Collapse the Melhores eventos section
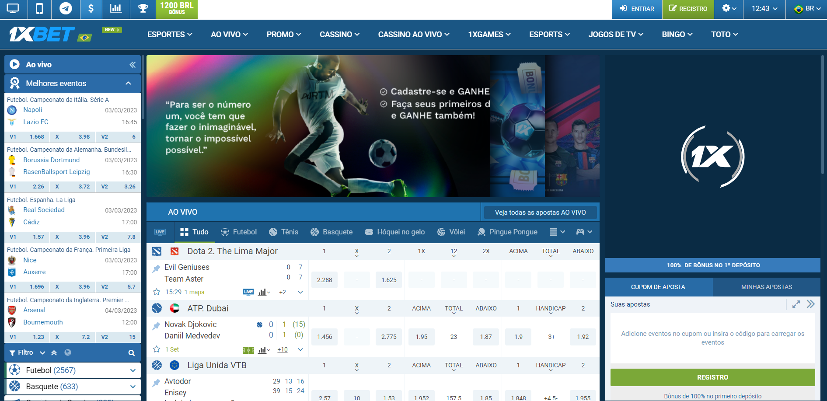Image resolution: width=827 pixels, height=401 pixels. tap(128, 84)
